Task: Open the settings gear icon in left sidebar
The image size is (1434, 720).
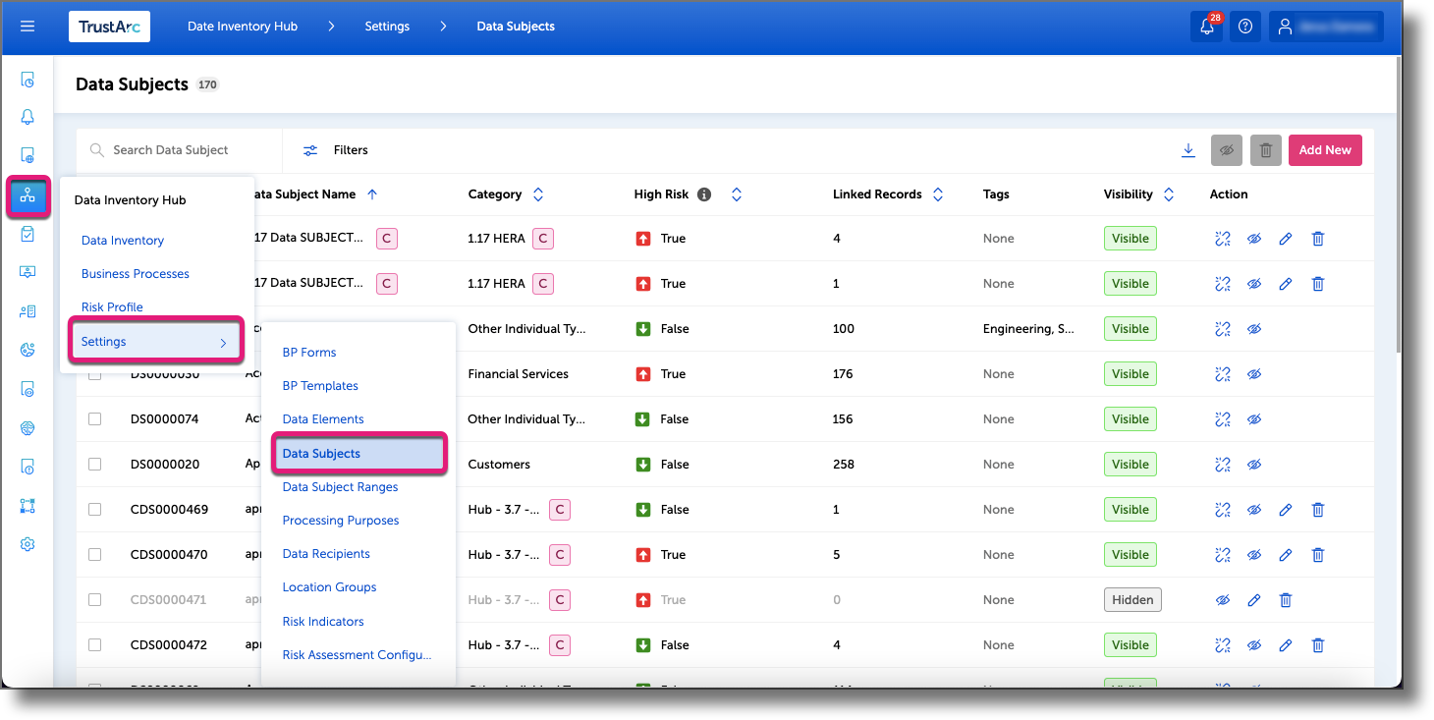Action: click(28, 543)
